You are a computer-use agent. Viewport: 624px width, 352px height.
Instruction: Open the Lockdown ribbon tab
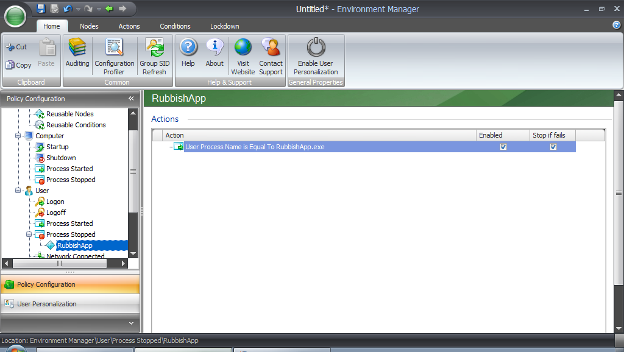click(224, 26)
